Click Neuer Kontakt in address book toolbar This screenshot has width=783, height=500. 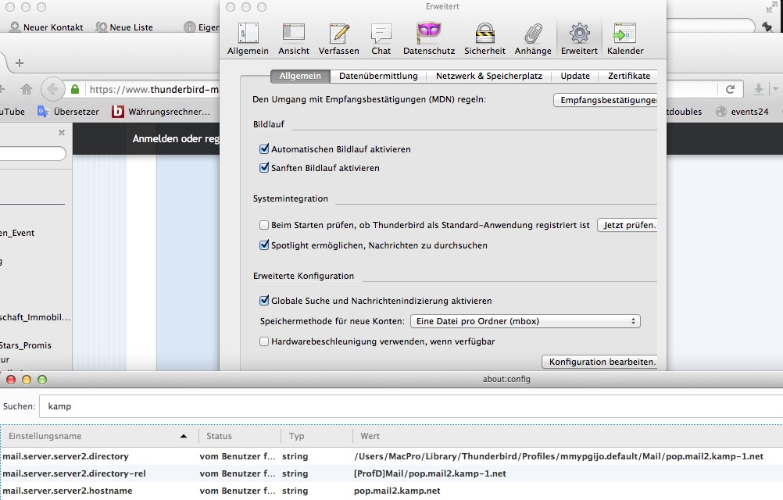(x=46, y=27)
